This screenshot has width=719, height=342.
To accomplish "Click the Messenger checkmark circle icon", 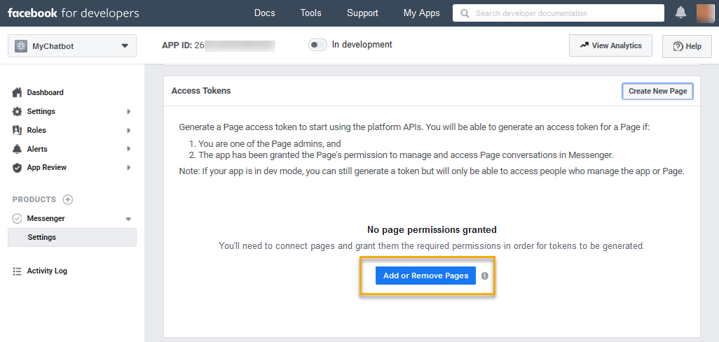I will point(17,218).
